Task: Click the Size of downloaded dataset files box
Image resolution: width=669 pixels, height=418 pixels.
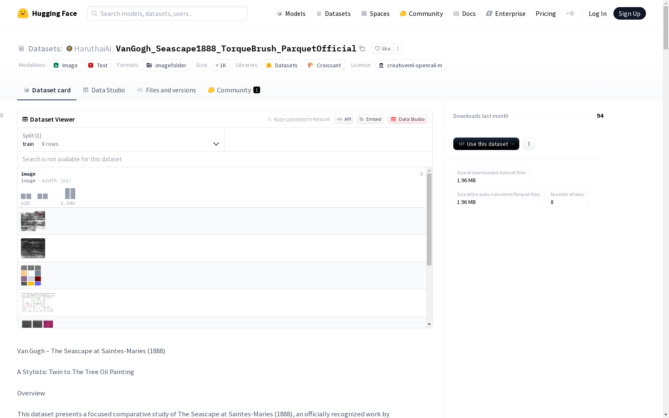Action: (x=491, y=177)
